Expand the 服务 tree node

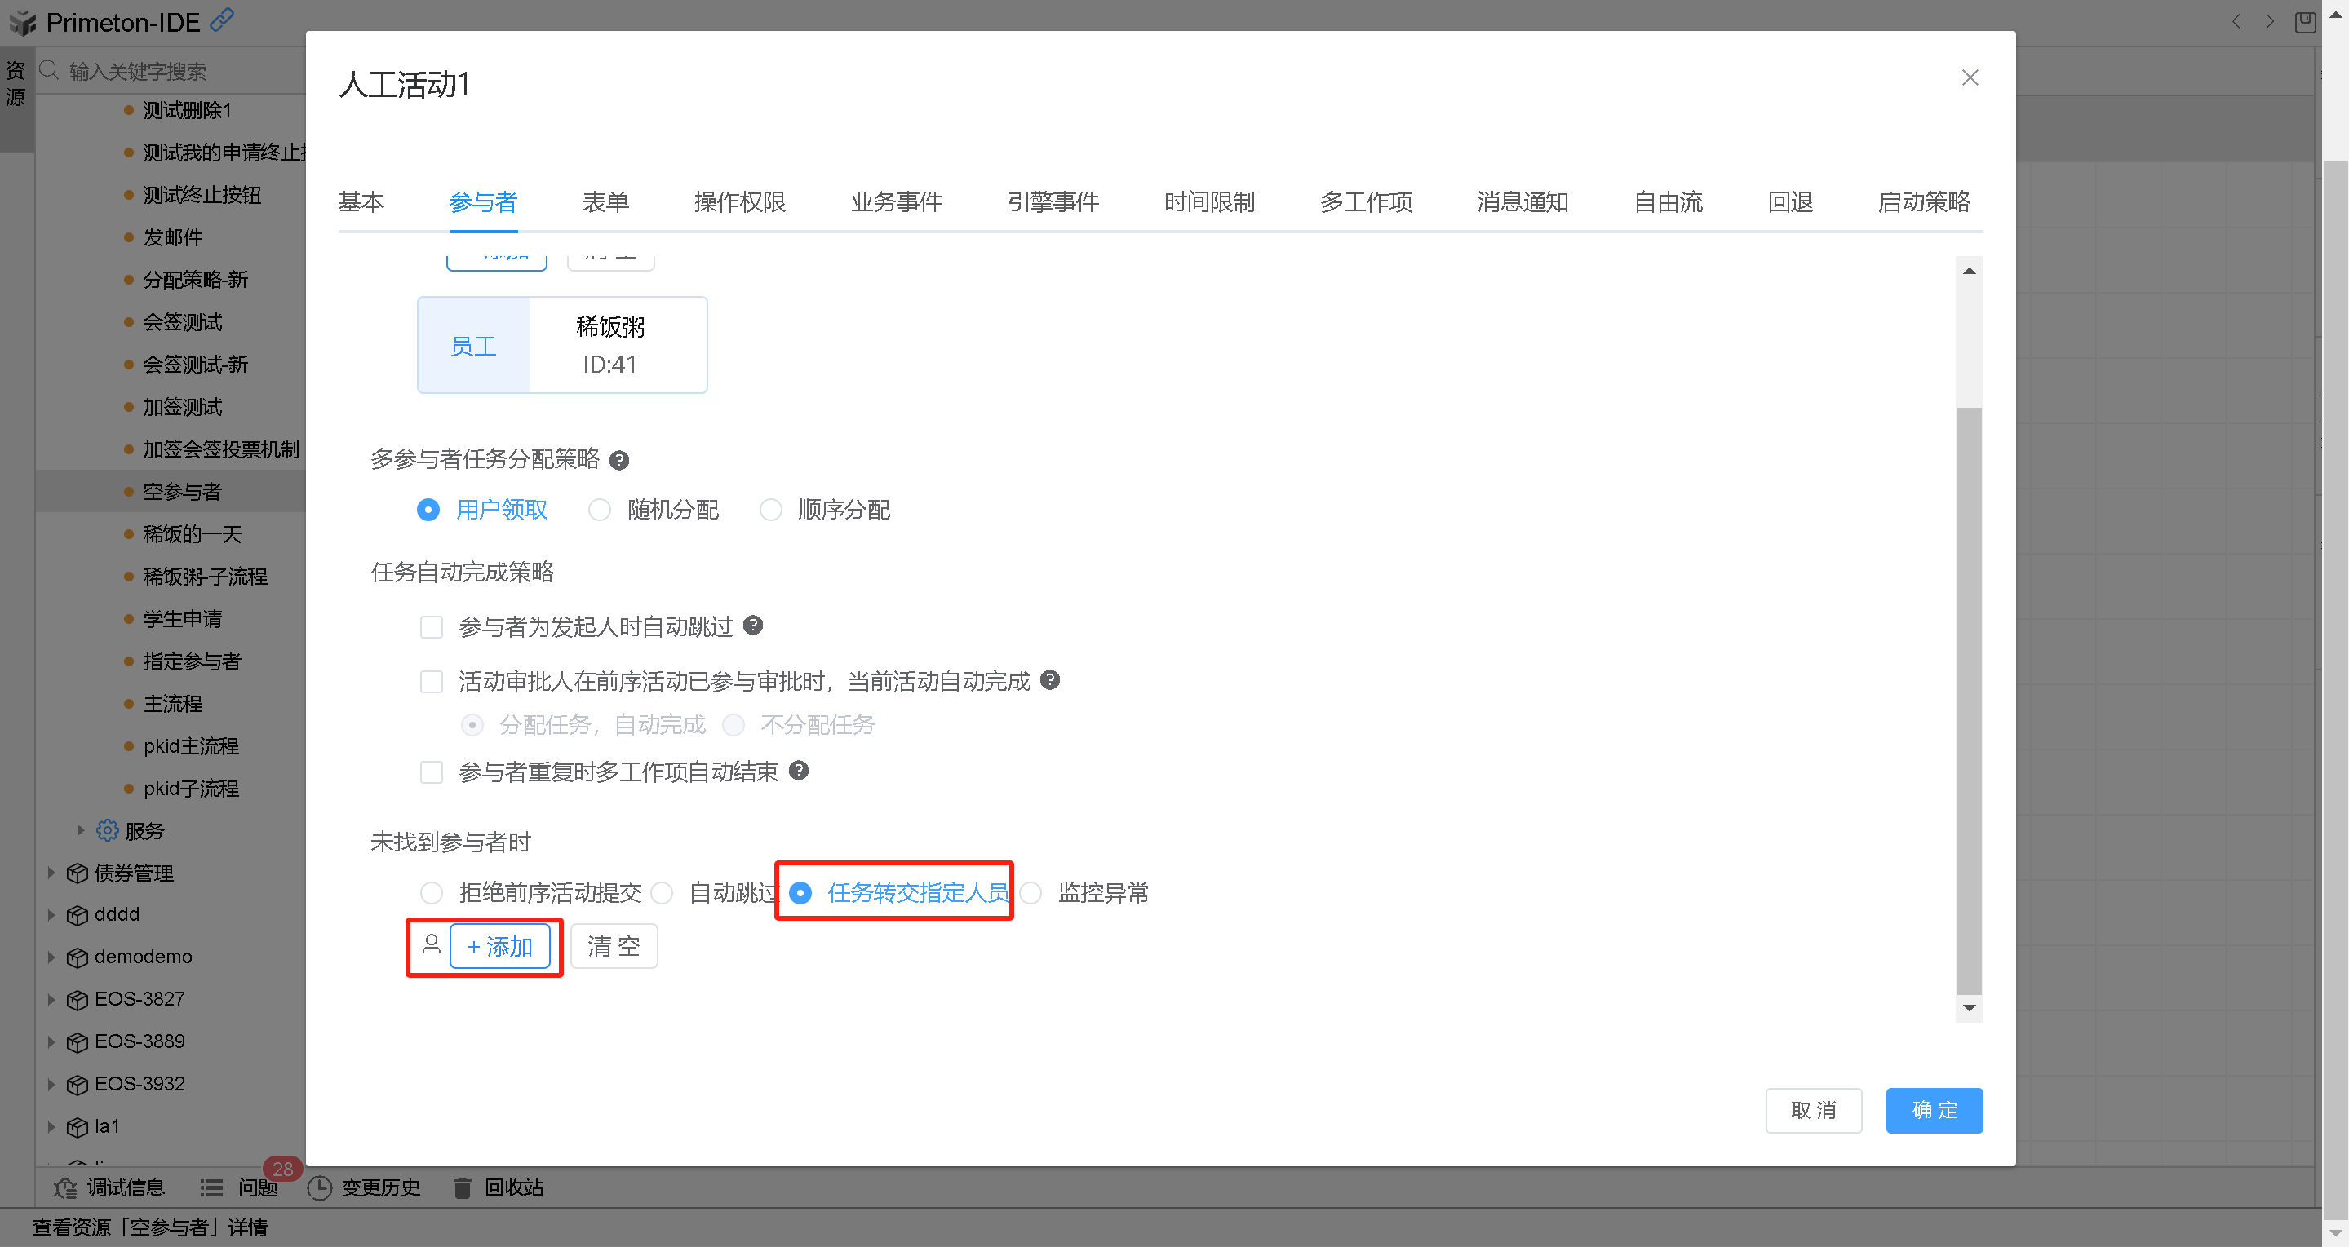coord(80,829)
